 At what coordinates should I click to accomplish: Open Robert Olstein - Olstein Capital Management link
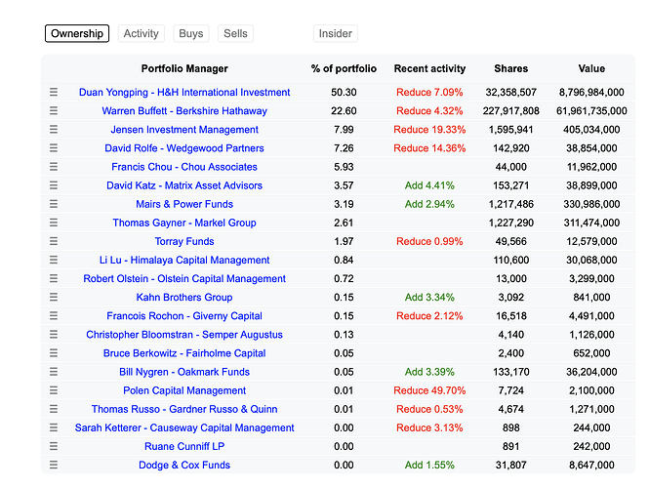click(184, 278)
